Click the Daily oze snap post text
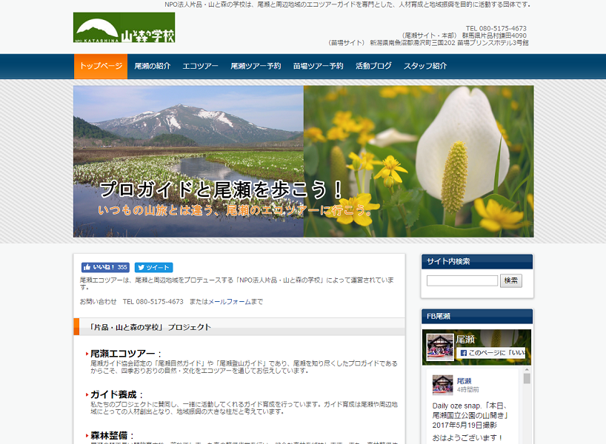The image size is (606, 444). tap(470, 415)
